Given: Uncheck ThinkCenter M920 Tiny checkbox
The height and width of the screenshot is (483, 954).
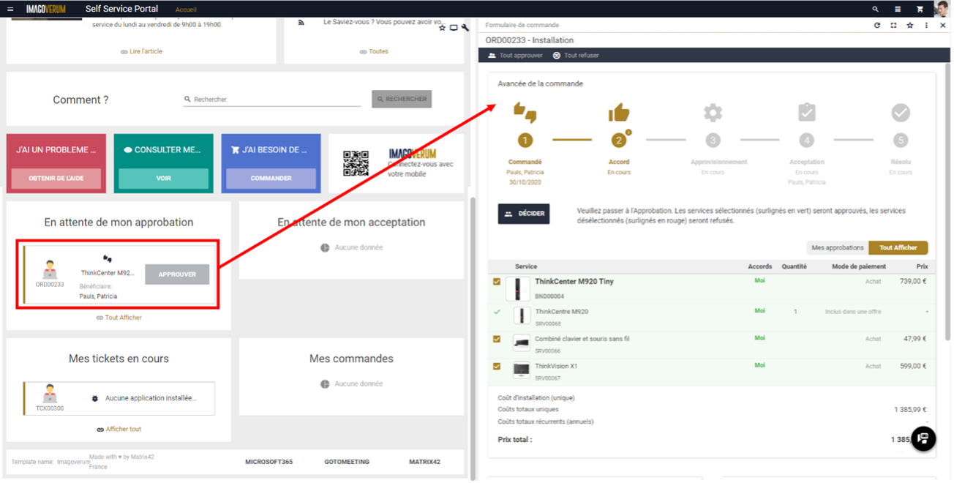Looking at the screenshot, I should point(497,282).
